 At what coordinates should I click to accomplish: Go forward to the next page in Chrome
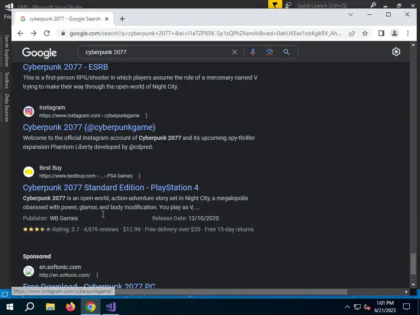pos(34,33)
